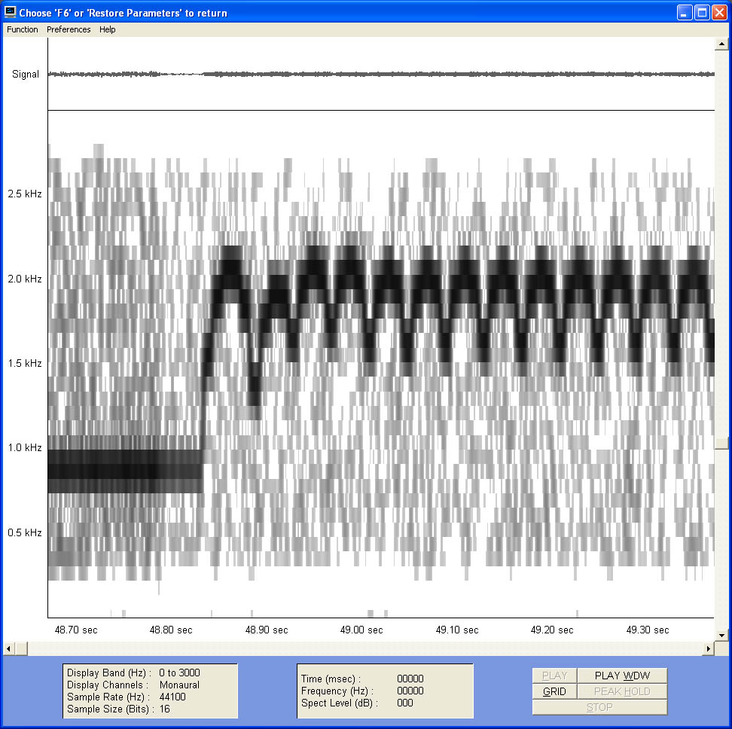Close the spectrogram window
The width and height of the screenshot is (732, 729).
(x=719, y=13)
